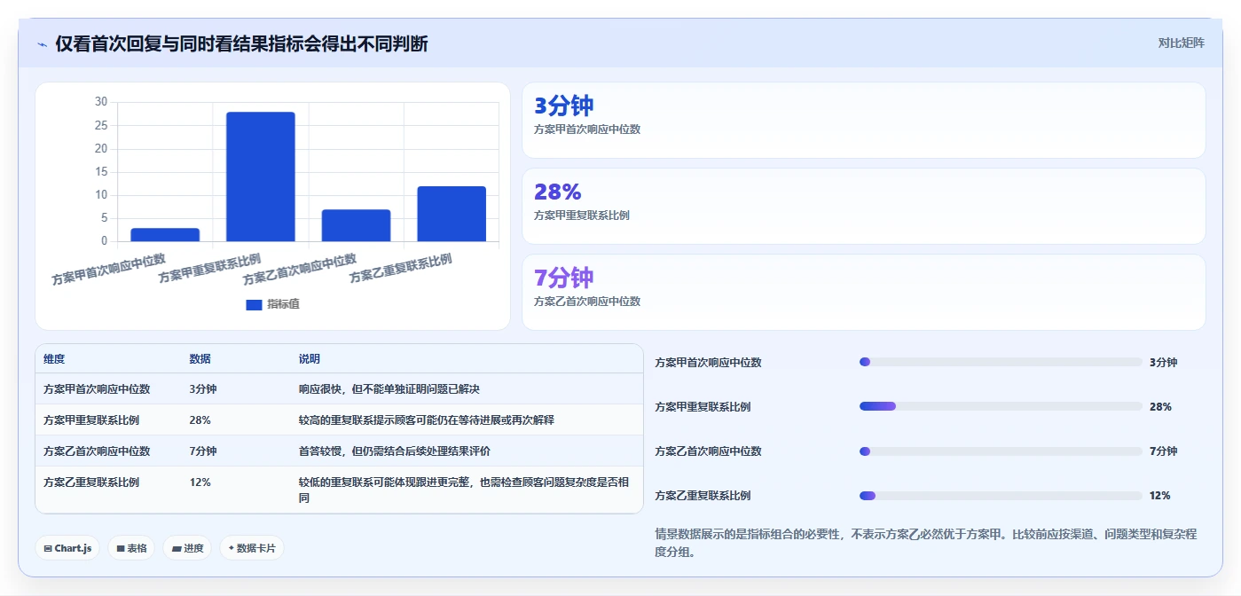Select table row 方案乙重复联系比例

point(339,490)
